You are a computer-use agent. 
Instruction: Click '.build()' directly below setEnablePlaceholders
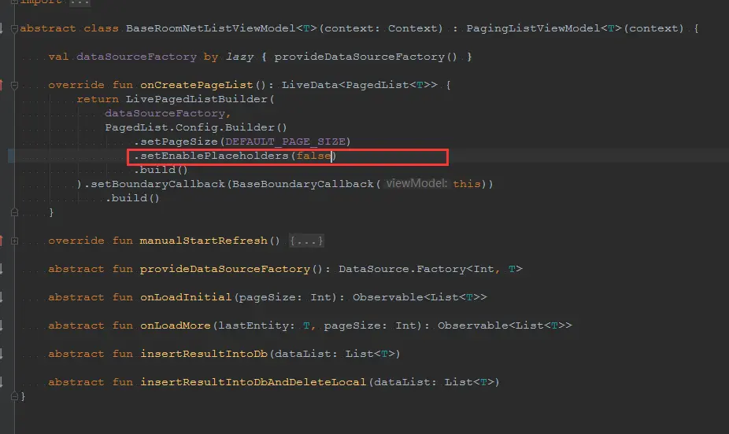click(161, 170)
